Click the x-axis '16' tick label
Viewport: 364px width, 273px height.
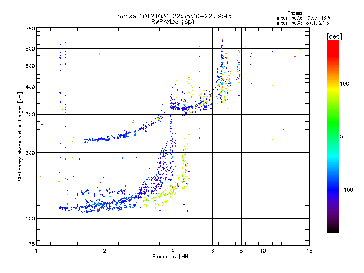click(x=309, y=251)
